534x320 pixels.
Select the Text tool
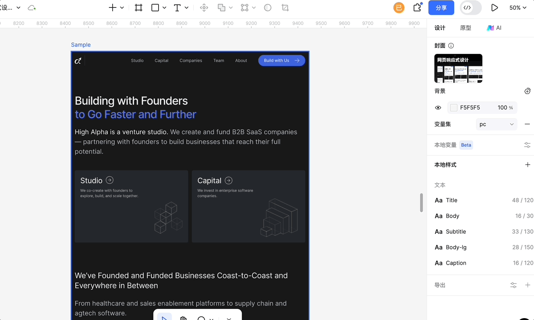pos(177,8)
